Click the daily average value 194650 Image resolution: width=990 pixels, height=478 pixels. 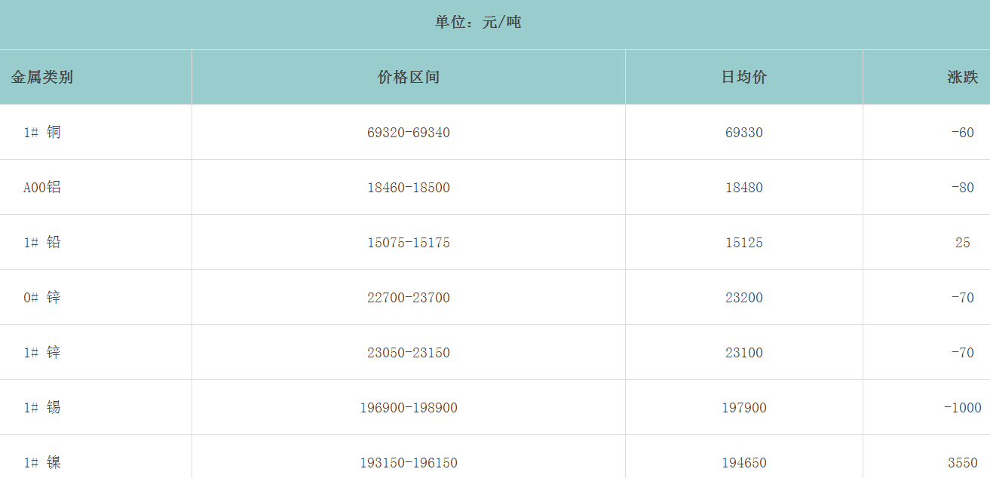click(743, 462)
